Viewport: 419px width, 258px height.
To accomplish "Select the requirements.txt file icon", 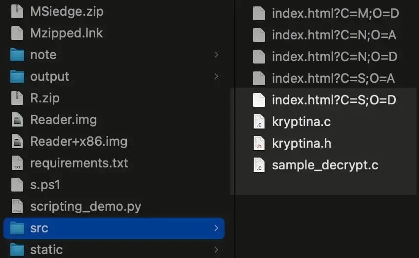I will point(17,163).
